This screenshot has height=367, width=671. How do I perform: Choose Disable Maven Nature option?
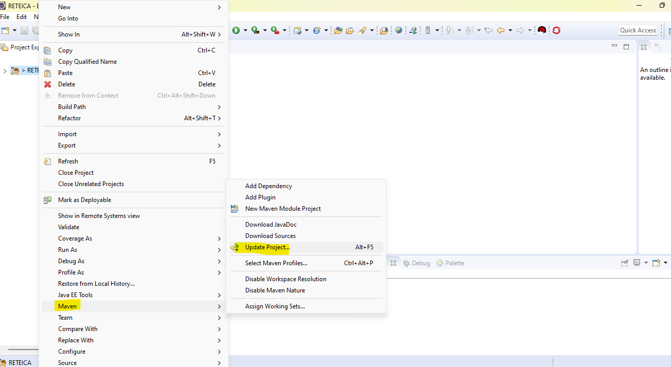pyautogui.click(x=275, y=290)
